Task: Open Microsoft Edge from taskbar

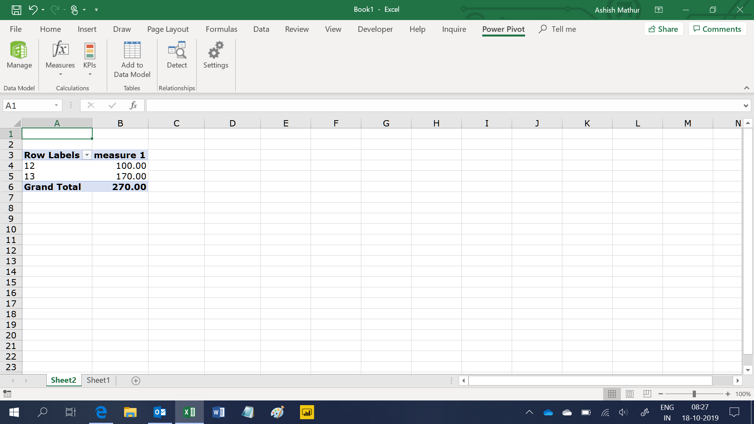Action: click(101, 412)
